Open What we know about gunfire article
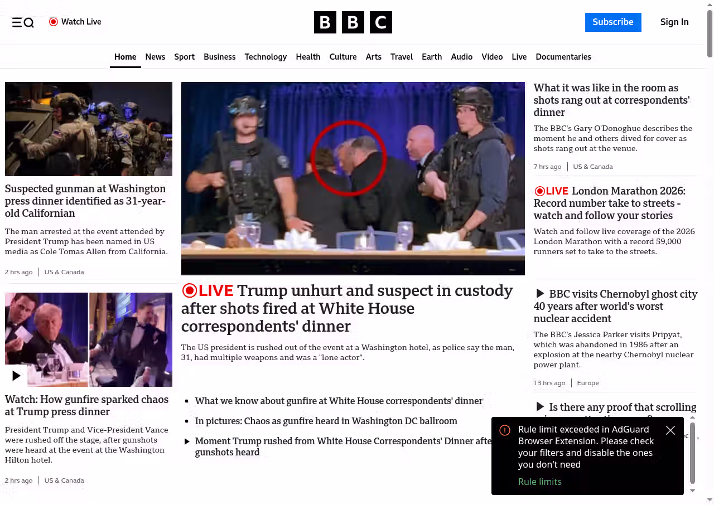This screenshot has height=505, width=714. tap(339, 401)
